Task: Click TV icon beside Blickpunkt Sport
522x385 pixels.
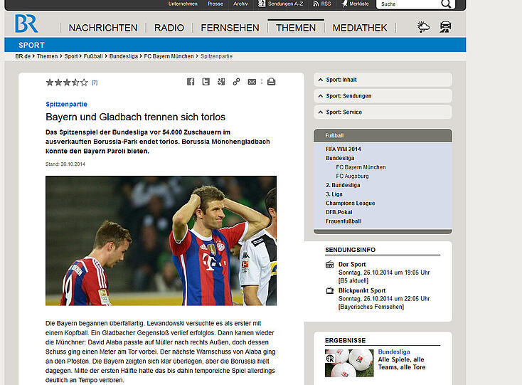Action: (329, 291)
